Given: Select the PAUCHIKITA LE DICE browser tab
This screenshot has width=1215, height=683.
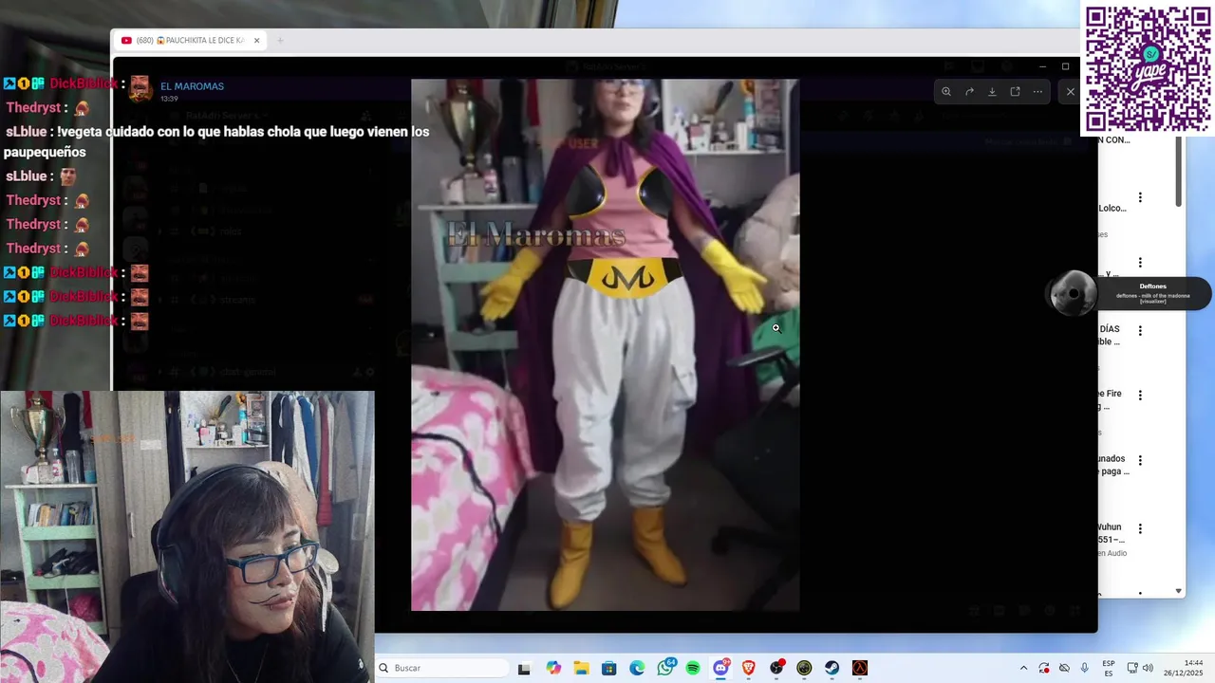Looking at the screenshot, I should (189, 41).
